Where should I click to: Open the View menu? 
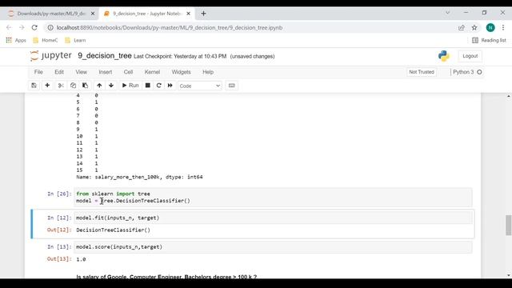click(82, 72)
